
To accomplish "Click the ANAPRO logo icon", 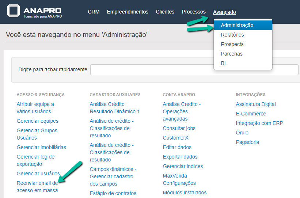I will coord(14,11).
